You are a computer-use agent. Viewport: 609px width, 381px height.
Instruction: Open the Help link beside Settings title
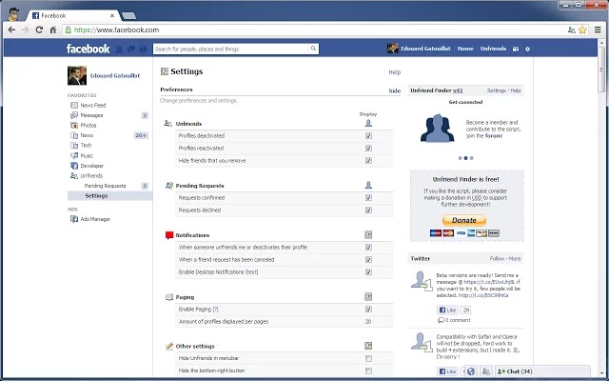point(395,72)
